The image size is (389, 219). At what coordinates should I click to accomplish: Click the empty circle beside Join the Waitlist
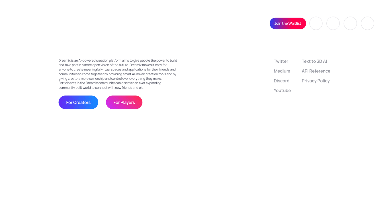[316, 23]
